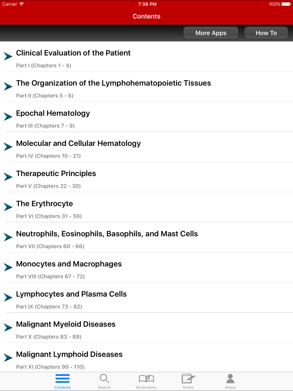The width and height of the screenshot is (293, 391).
Task: Tap arrow icon beside Epochal Hematology
Action: click(8, 117)
